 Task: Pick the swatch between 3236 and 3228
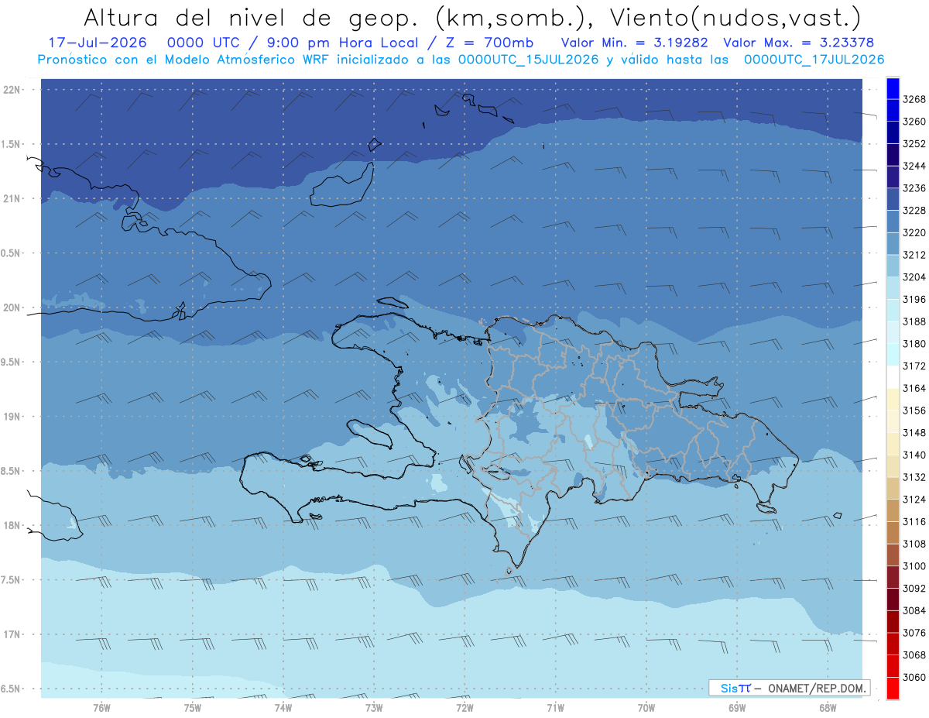[893, 199]
